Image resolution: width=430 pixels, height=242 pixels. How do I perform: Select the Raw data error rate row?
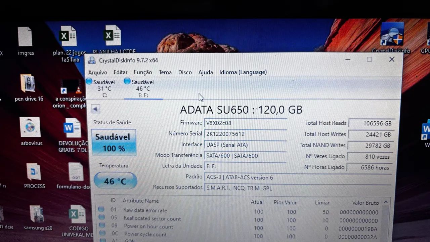[x=240, y=212]
